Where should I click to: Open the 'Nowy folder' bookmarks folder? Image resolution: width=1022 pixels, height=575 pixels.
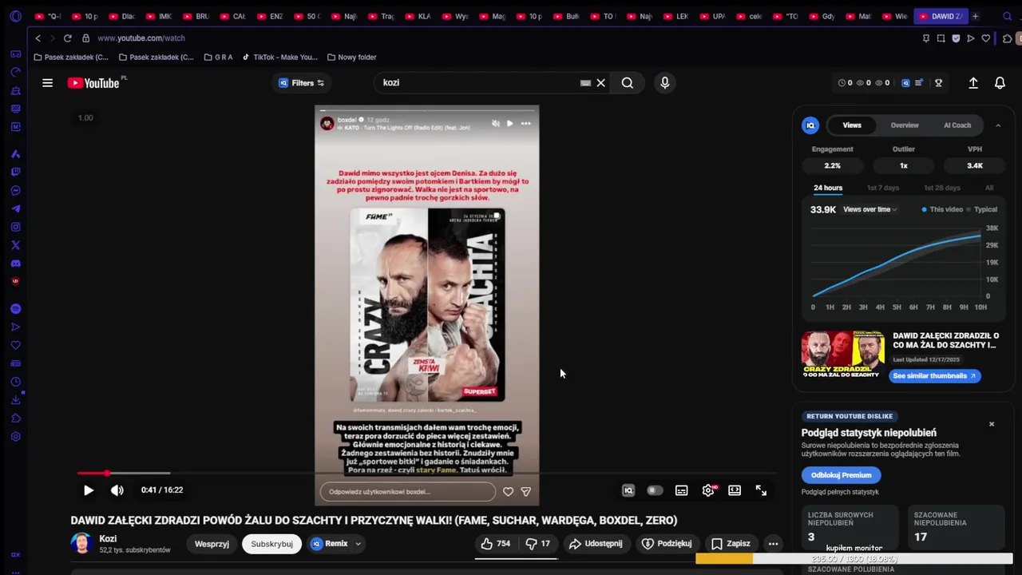click(351, 57)
